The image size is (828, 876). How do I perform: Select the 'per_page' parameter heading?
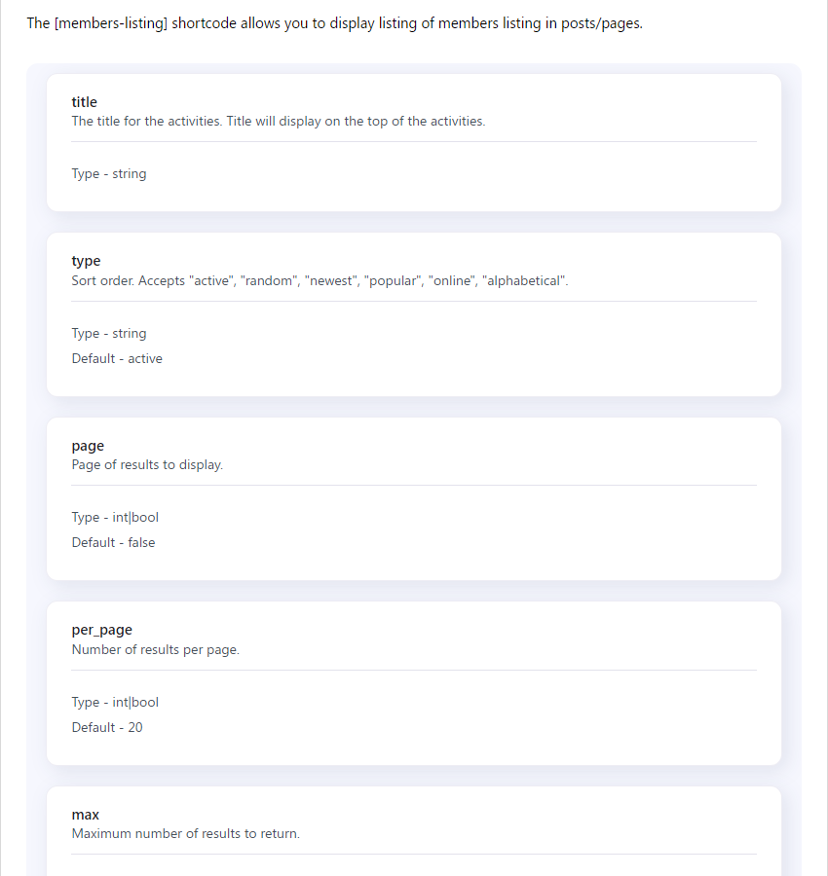[101, 630]
